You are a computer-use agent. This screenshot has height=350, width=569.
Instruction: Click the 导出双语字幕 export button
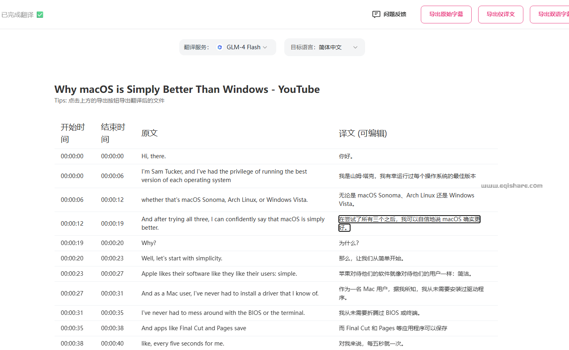tap(555, 14)
